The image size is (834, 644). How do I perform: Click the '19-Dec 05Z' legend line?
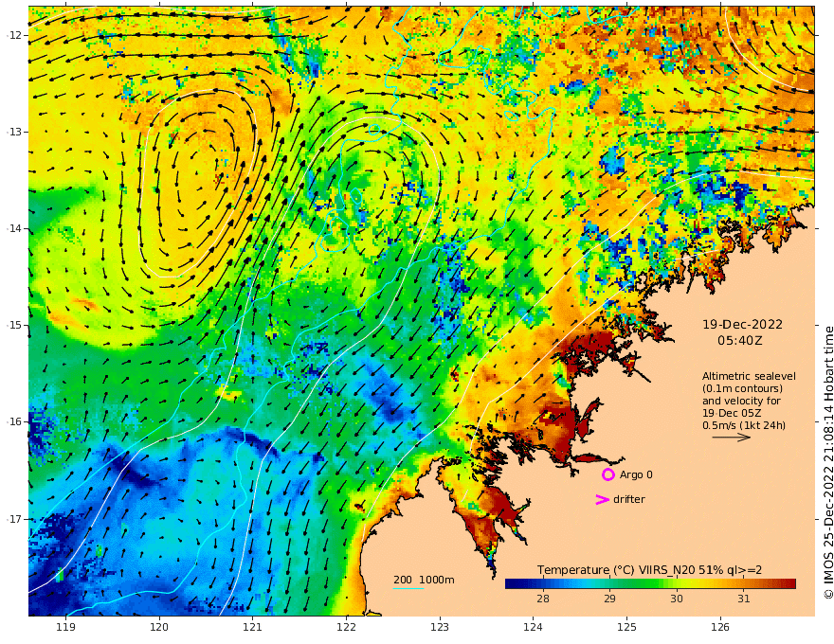[732, 413]
